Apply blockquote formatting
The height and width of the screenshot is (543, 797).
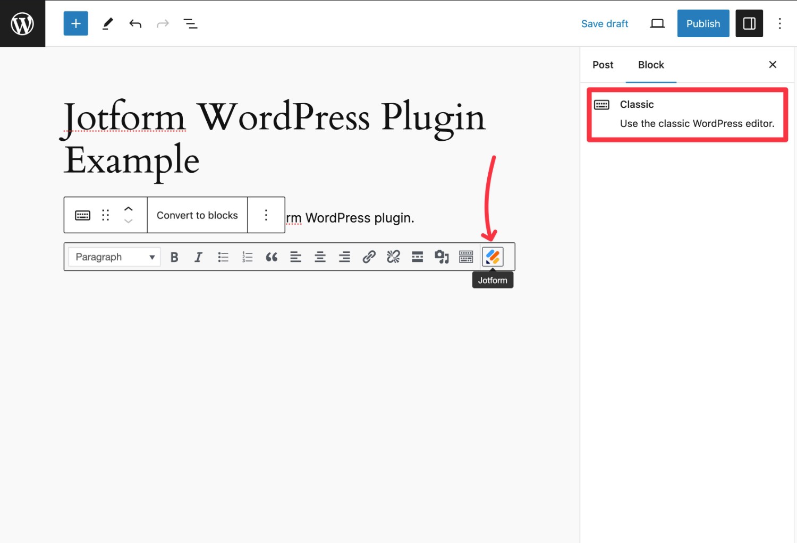coord(272,257)
